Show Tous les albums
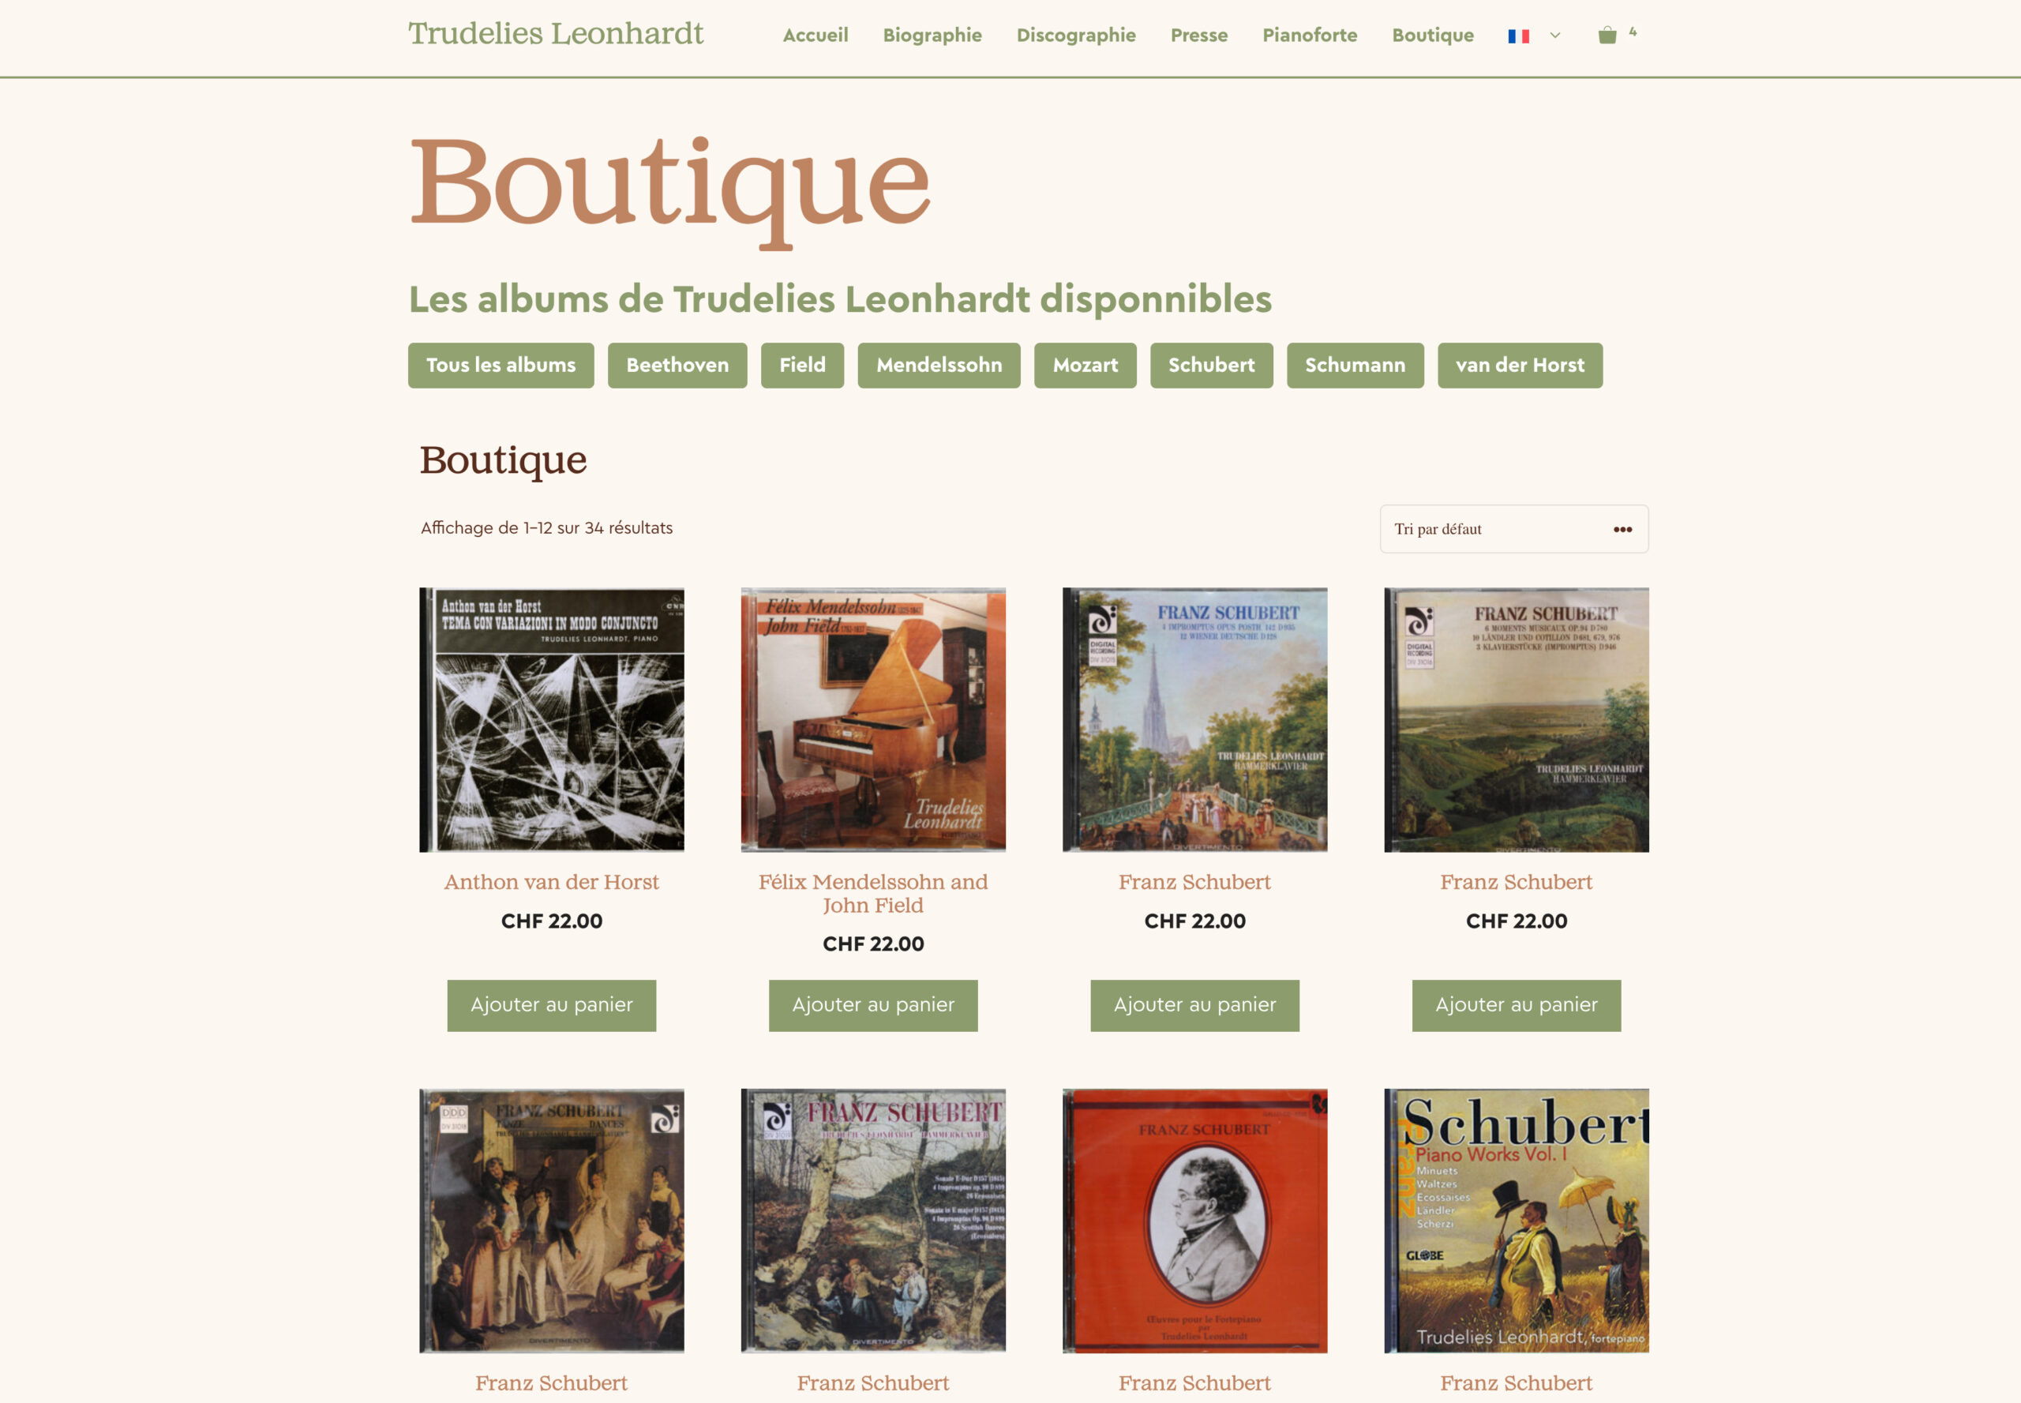Image resolution: width=2021 pixels, height=1403 pixels. 501,365
